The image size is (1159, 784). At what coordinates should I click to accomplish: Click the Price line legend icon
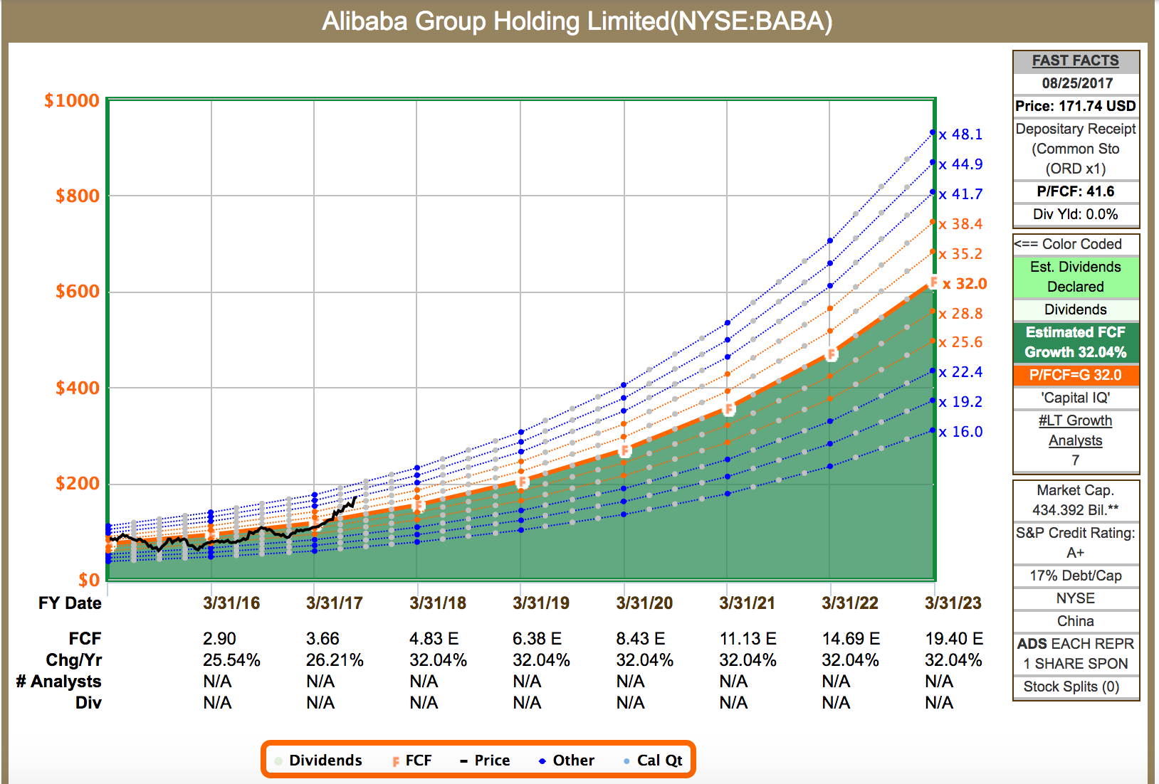pyautogui.click(x=463, y=760)
